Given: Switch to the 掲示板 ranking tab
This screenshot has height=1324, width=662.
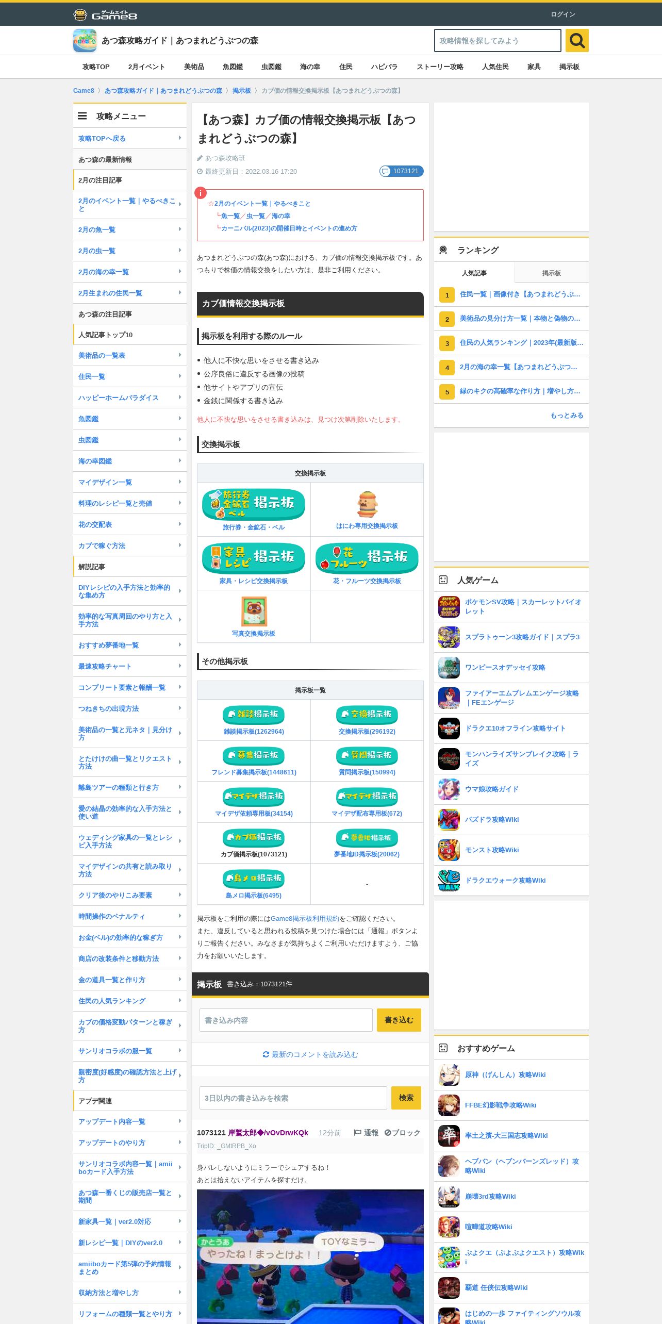Looking at the screenshot, I should click(551, 273).
